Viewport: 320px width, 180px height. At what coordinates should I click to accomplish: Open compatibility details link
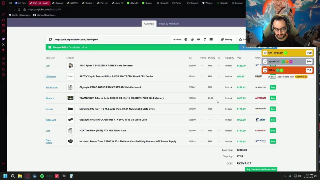77,47
